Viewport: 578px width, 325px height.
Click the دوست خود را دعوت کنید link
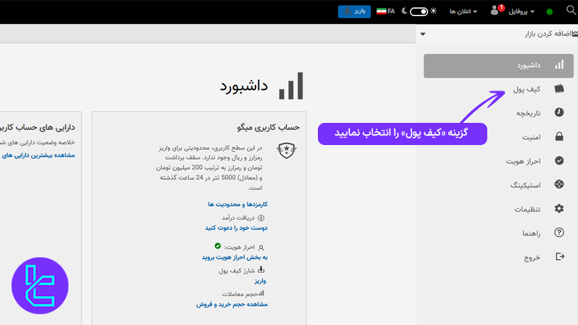click(x=237, y=228)
